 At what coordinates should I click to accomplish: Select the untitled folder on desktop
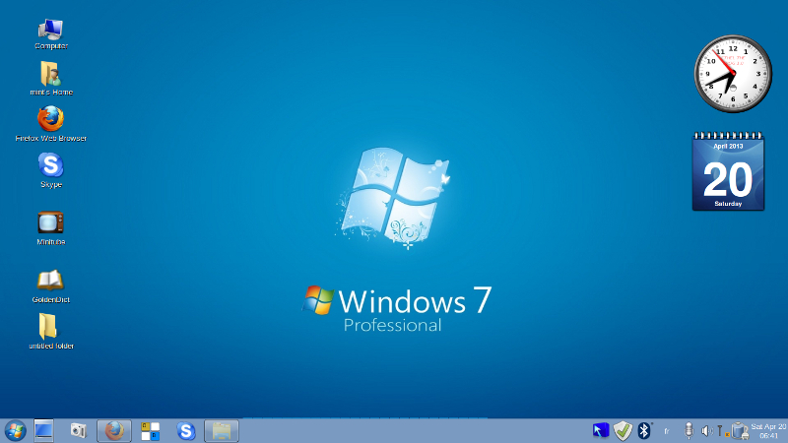click(48, 326)
